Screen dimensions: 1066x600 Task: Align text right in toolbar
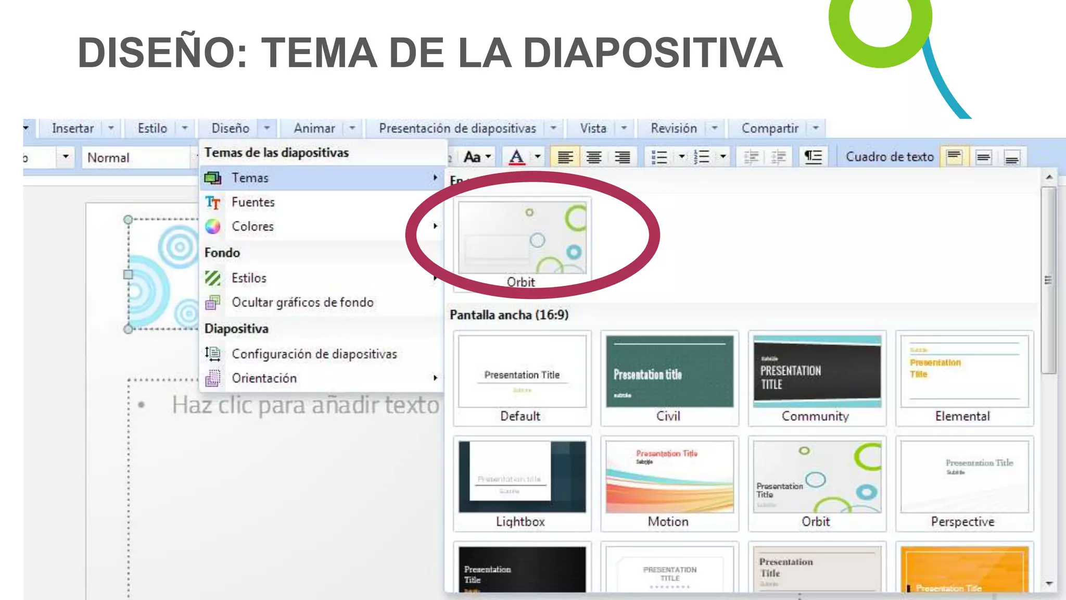(622, 157)
